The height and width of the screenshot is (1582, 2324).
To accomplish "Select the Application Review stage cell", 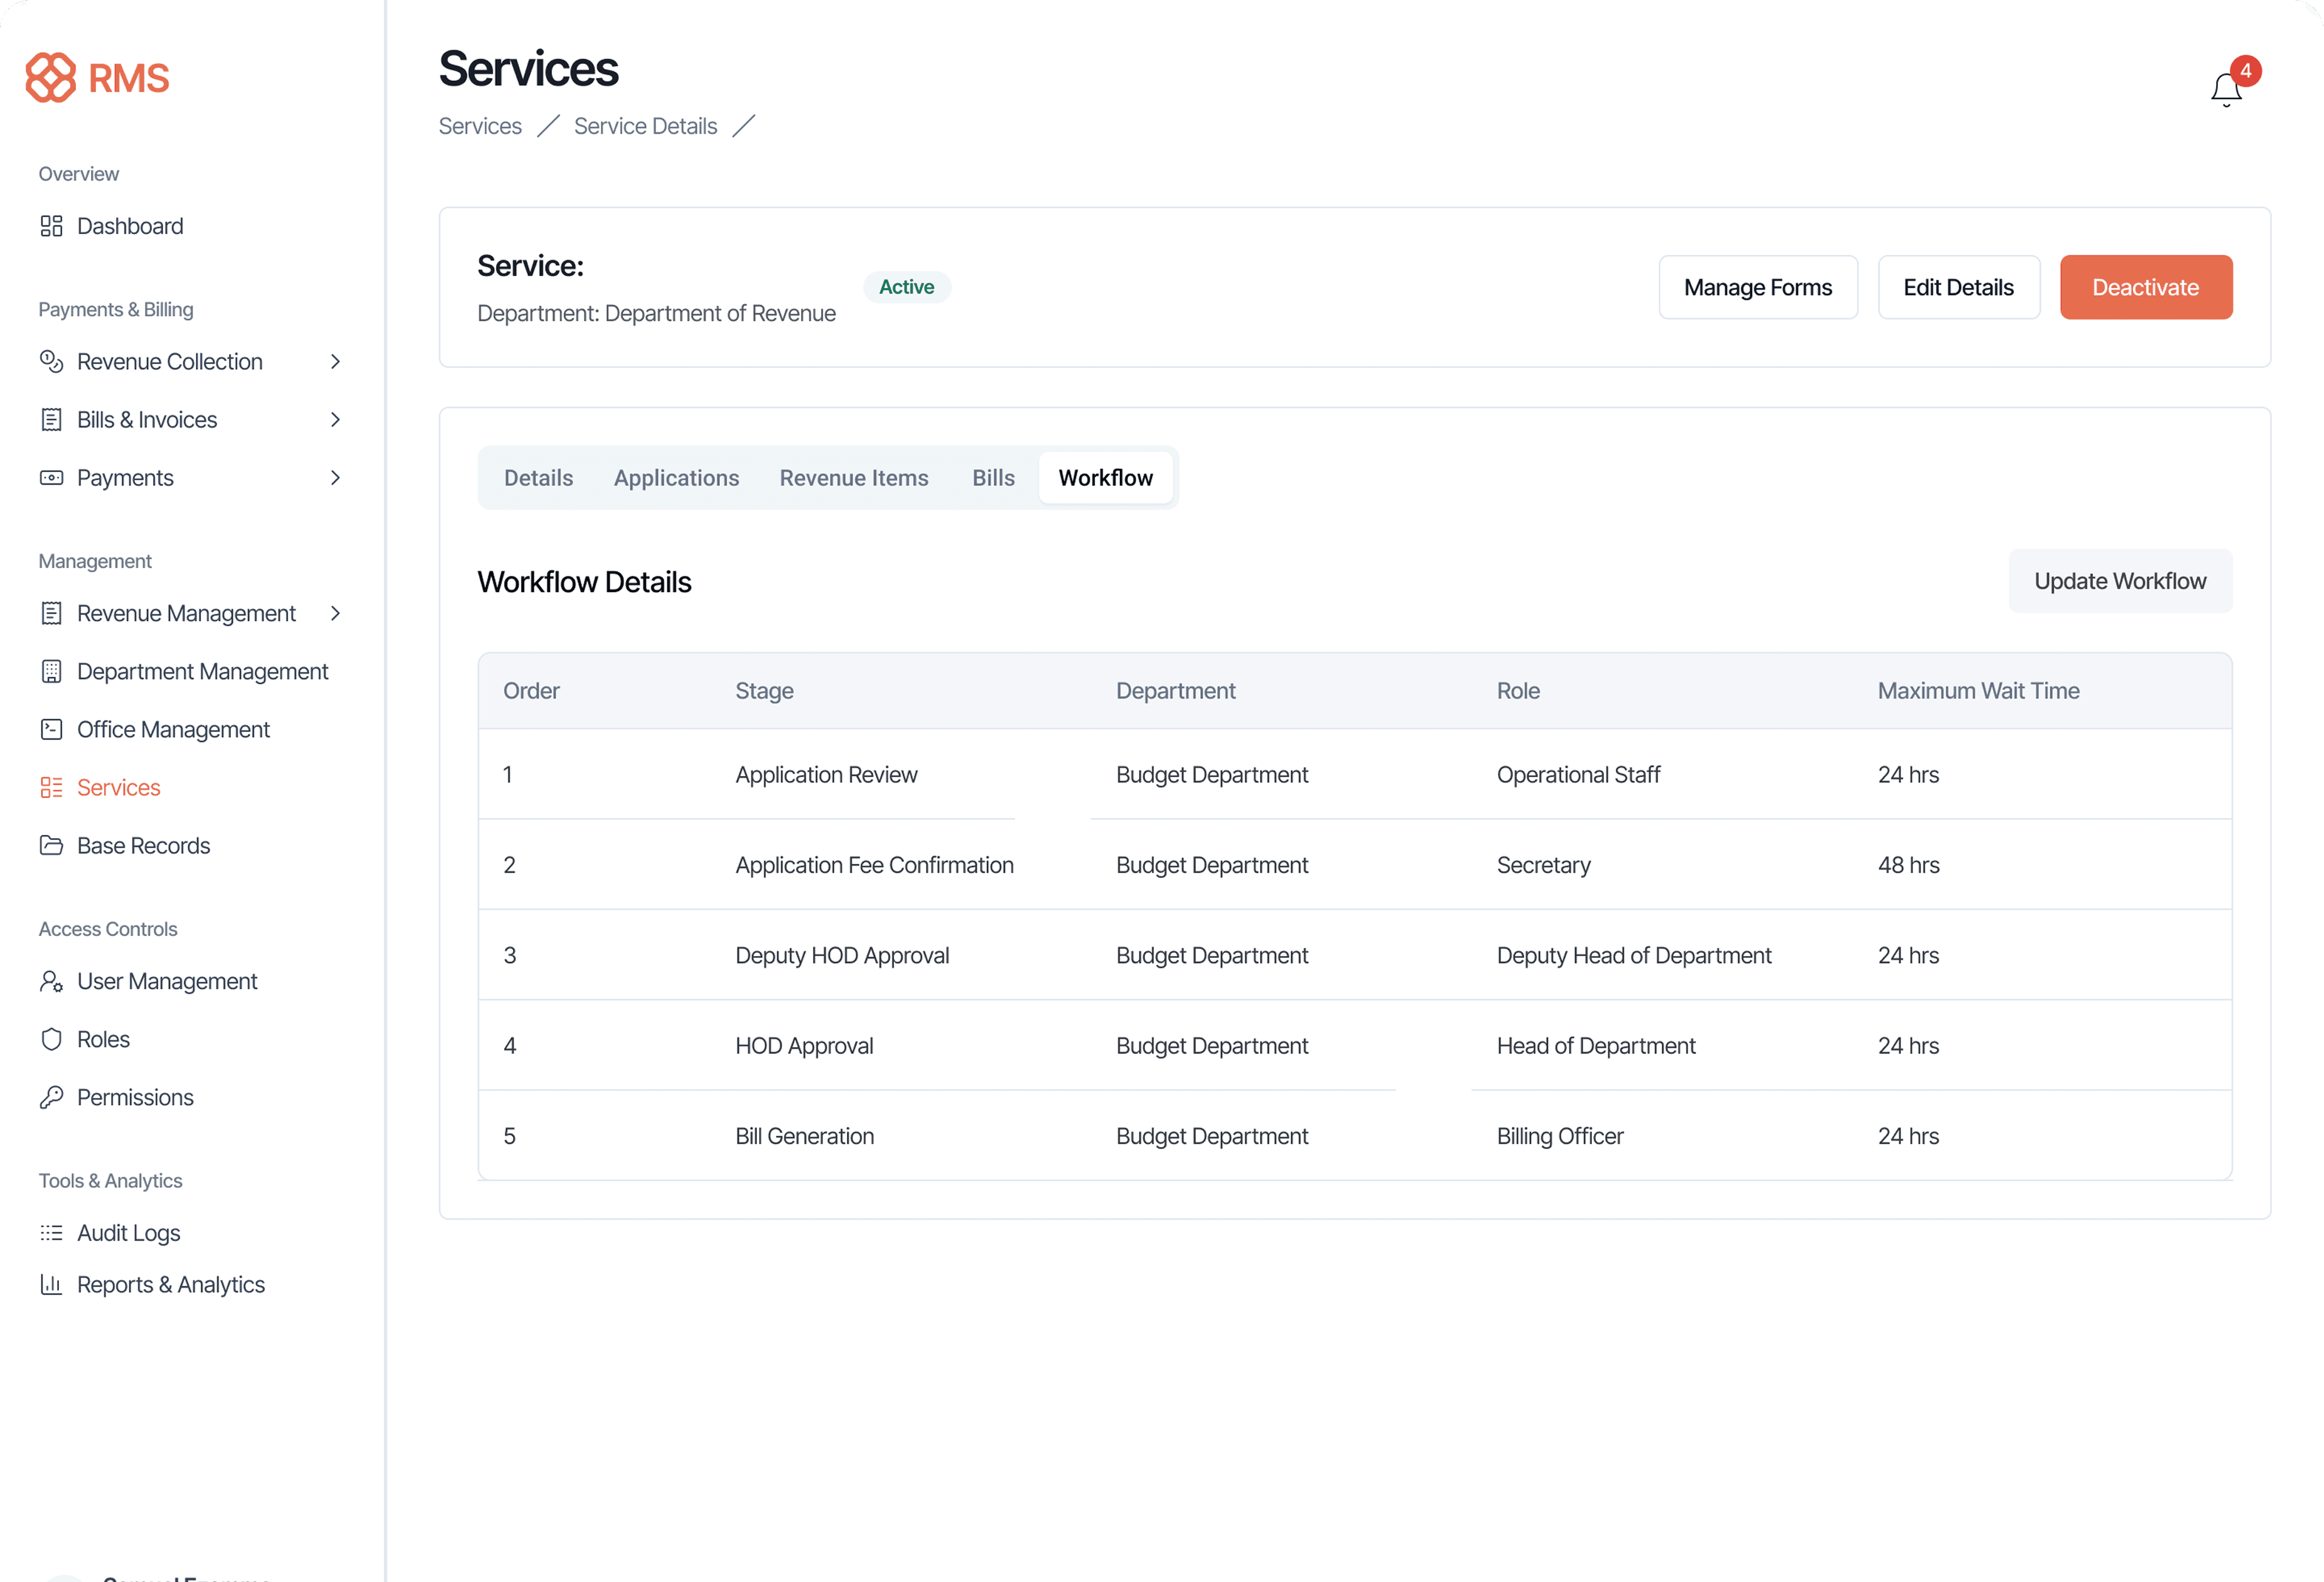I will click(826, 775).
